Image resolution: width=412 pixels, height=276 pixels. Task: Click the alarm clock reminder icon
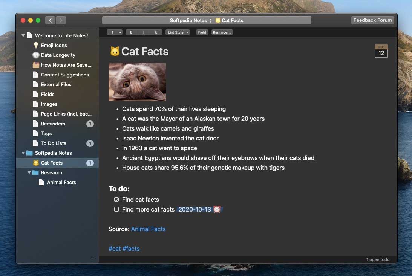click(x=217, y=209)
